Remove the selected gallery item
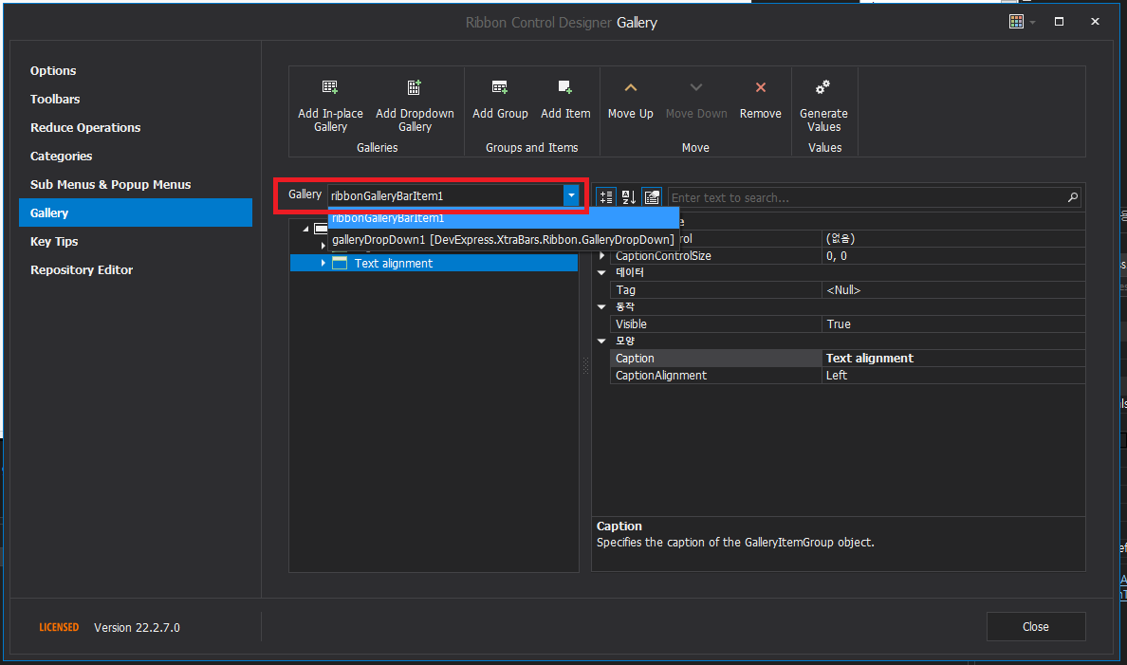Image resolution: width=1127 pixels, height=665 pixels. point(760,100)
